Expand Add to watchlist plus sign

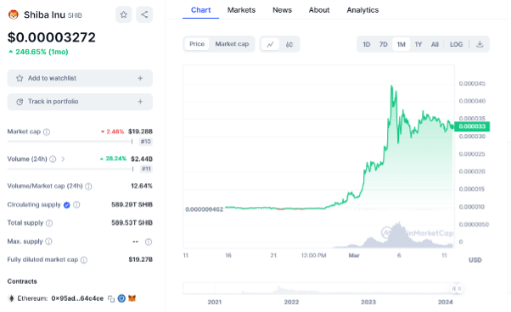tap(140, 78)
